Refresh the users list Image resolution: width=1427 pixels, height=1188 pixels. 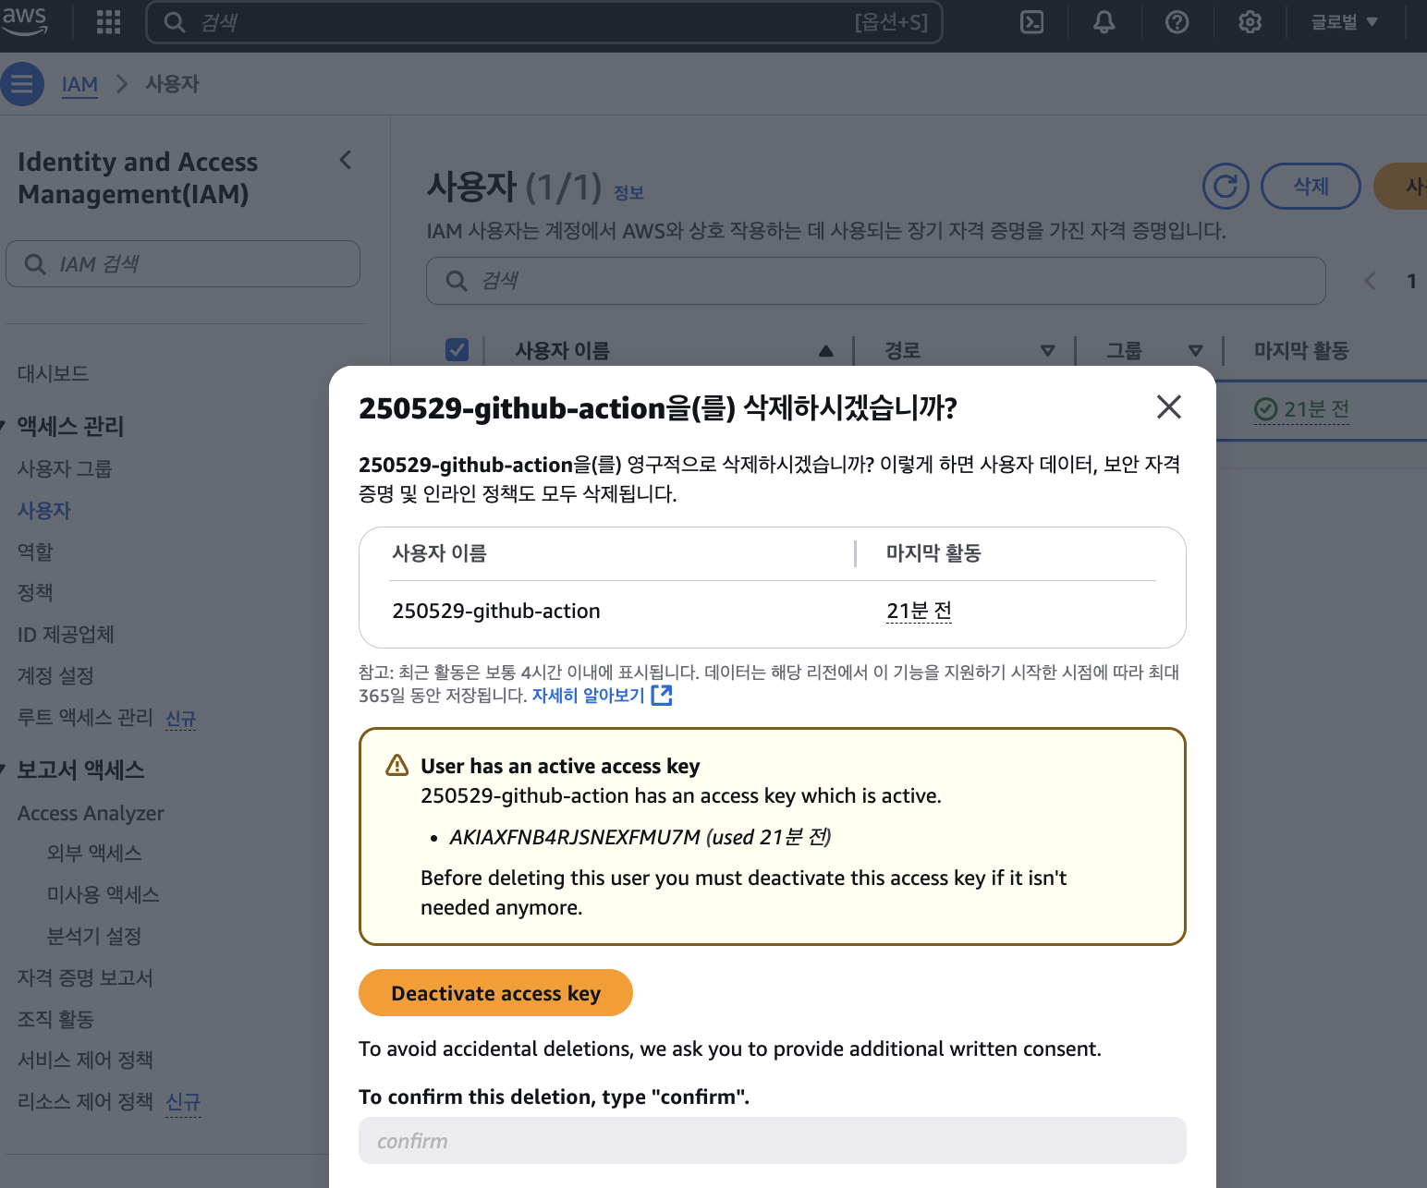(1226, 187)
